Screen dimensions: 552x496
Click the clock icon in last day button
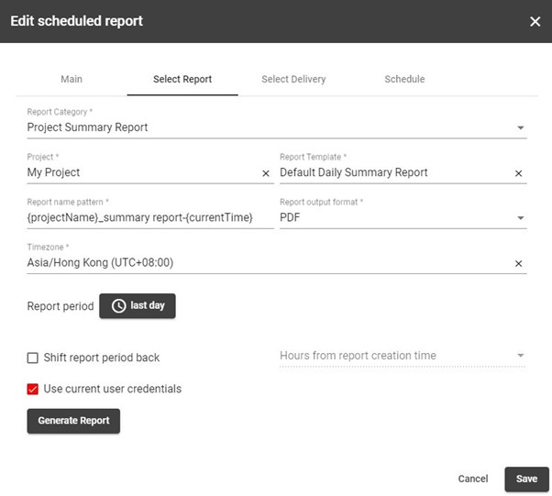[118, 305]
